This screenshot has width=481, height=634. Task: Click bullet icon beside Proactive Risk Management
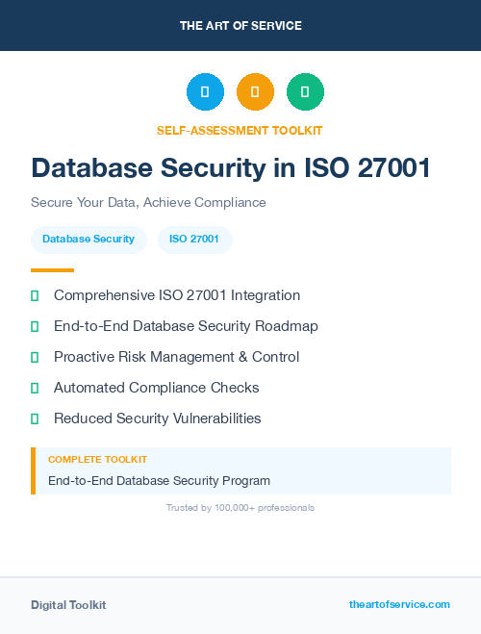point(35,357)
